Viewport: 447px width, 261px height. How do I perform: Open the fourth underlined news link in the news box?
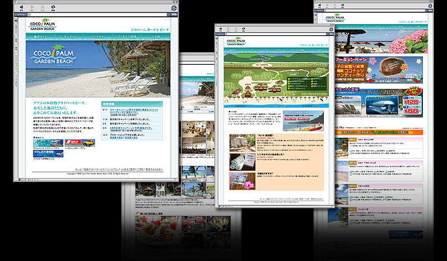[x=131, y=129]
